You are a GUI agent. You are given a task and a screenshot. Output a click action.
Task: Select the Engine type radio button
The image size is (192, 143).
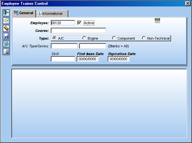[x=84, y=38]
